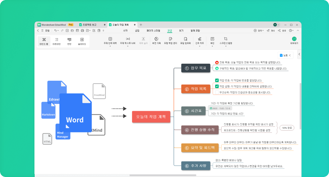Image resolution: width=329 pixels, height=177 pixels.
Task: Click the Play presentation (미치) icon
Action: [x=255, y=31]
